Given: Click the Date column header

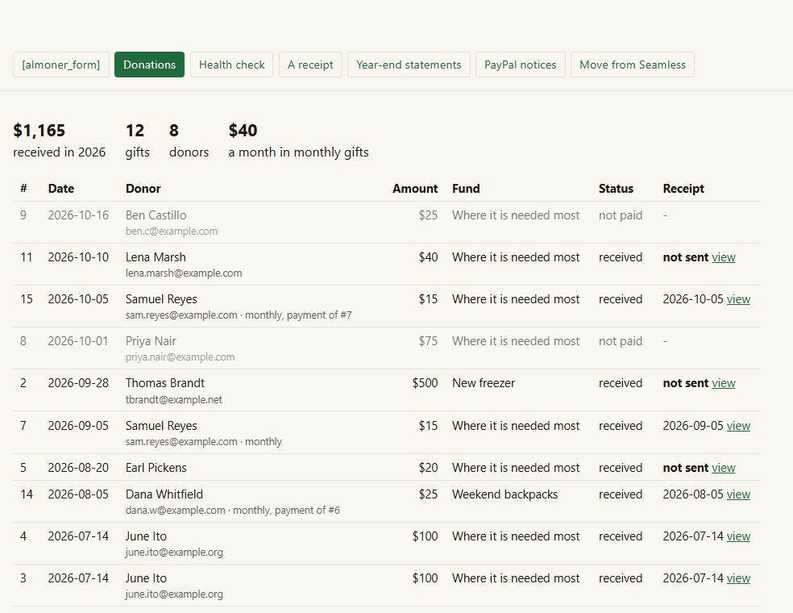Looking at the screenshot, I should click(x=61, y=188).
